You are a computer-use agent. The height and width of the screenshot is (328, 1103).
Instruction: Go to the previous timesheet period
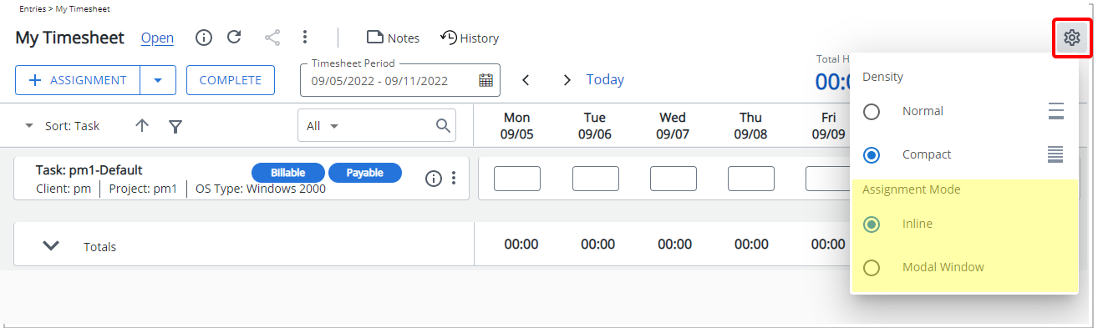(x=526, y=80)
